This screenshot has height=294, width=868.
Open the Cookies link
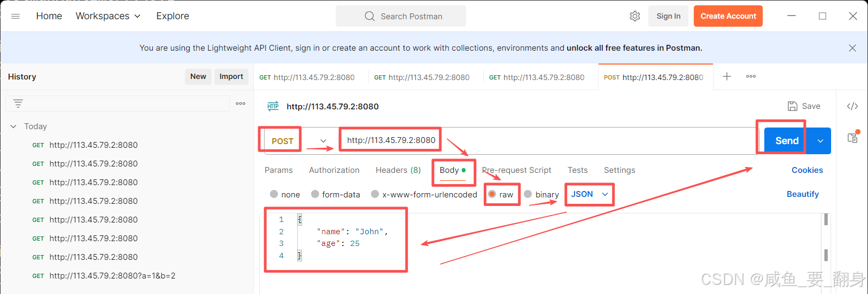pyautogui.click(x=807, y=170)
